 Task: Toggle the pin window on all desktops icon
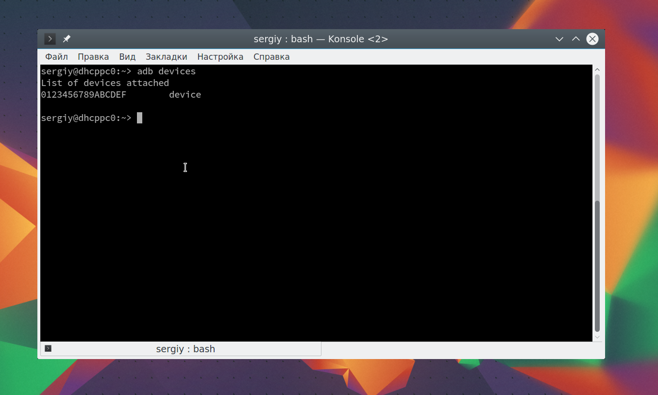(x=67, y=39)
